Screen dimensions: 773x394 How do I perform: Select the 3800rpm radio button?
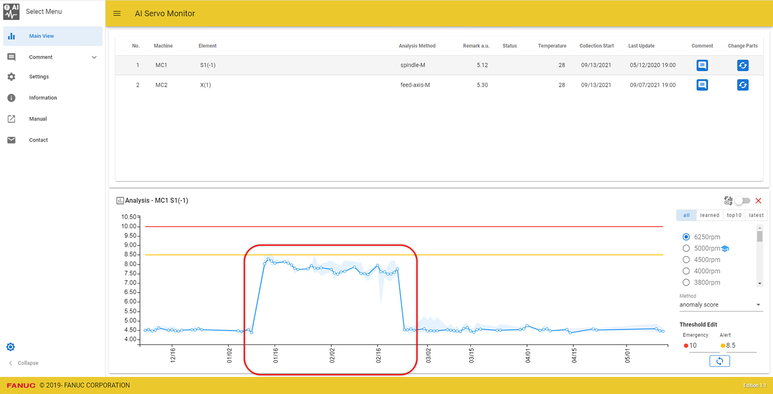[686, 282]
